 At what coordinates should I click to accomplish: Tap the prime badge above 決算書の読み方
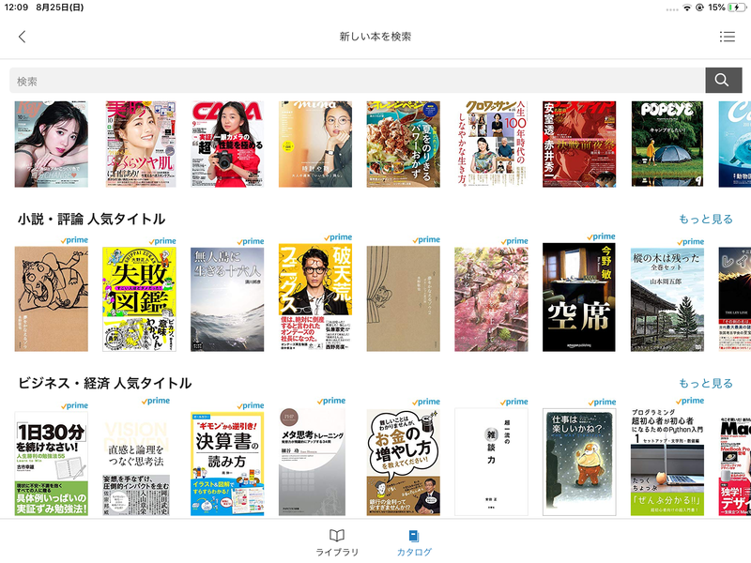[250, 405]
